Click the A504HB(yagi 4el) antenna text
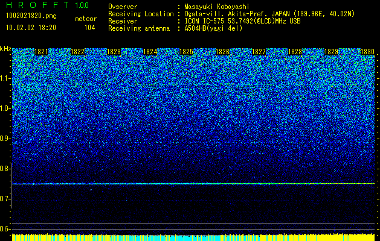 [x=213, y=28]
